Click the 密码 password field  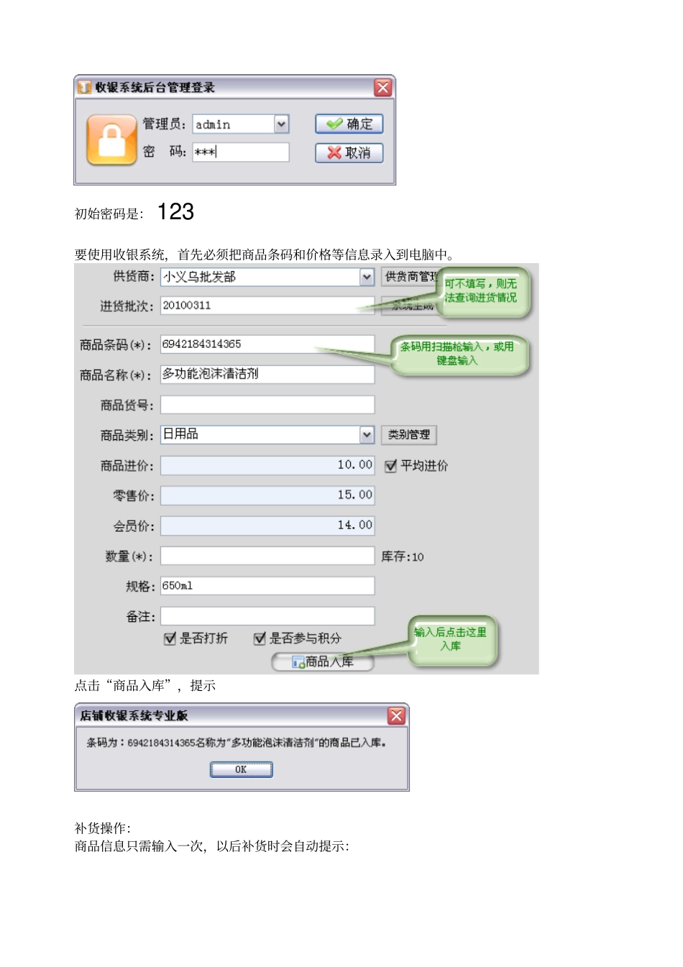[241, 152]
